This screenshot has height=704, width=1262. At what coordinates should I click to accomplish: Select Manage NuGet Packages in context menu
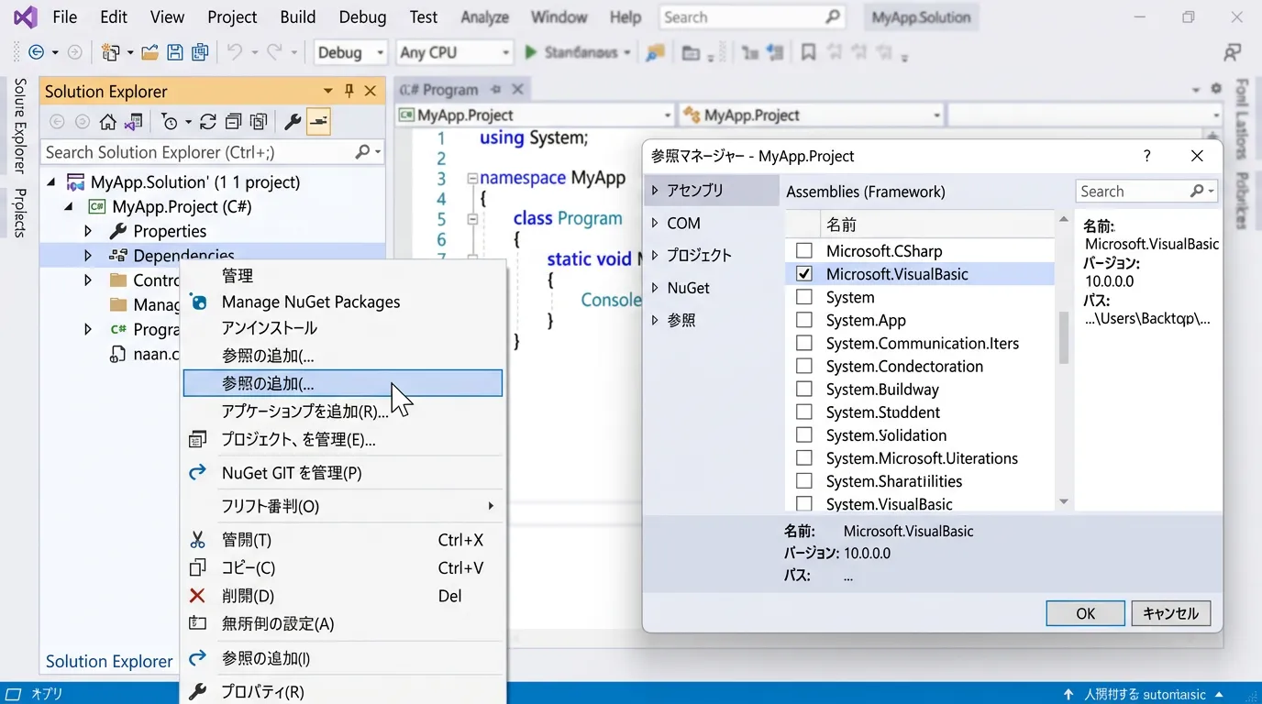click(311, 302)
